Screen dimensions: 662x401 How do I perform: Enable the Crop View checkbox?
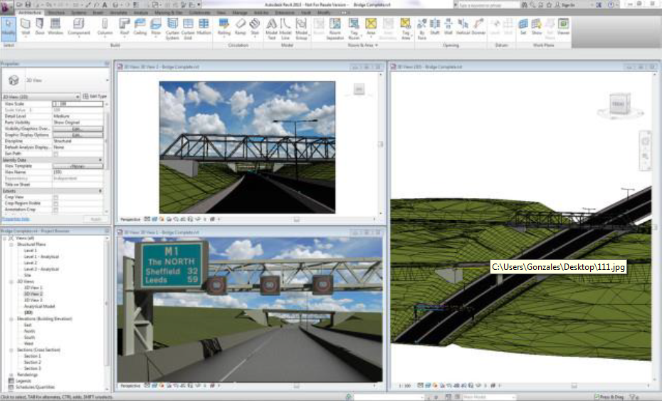[x=56, y=197]
